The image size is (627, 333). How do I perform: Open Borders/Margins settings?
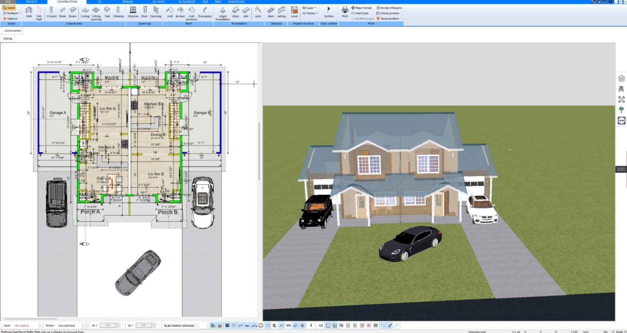click(x=389, y=8)
